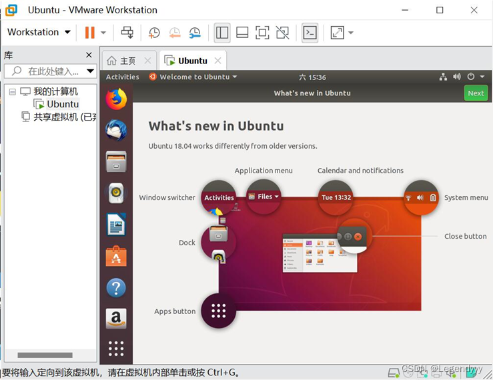Close the library panel
The width and height of the screenshot is (493, 380).
click(89, 55)
